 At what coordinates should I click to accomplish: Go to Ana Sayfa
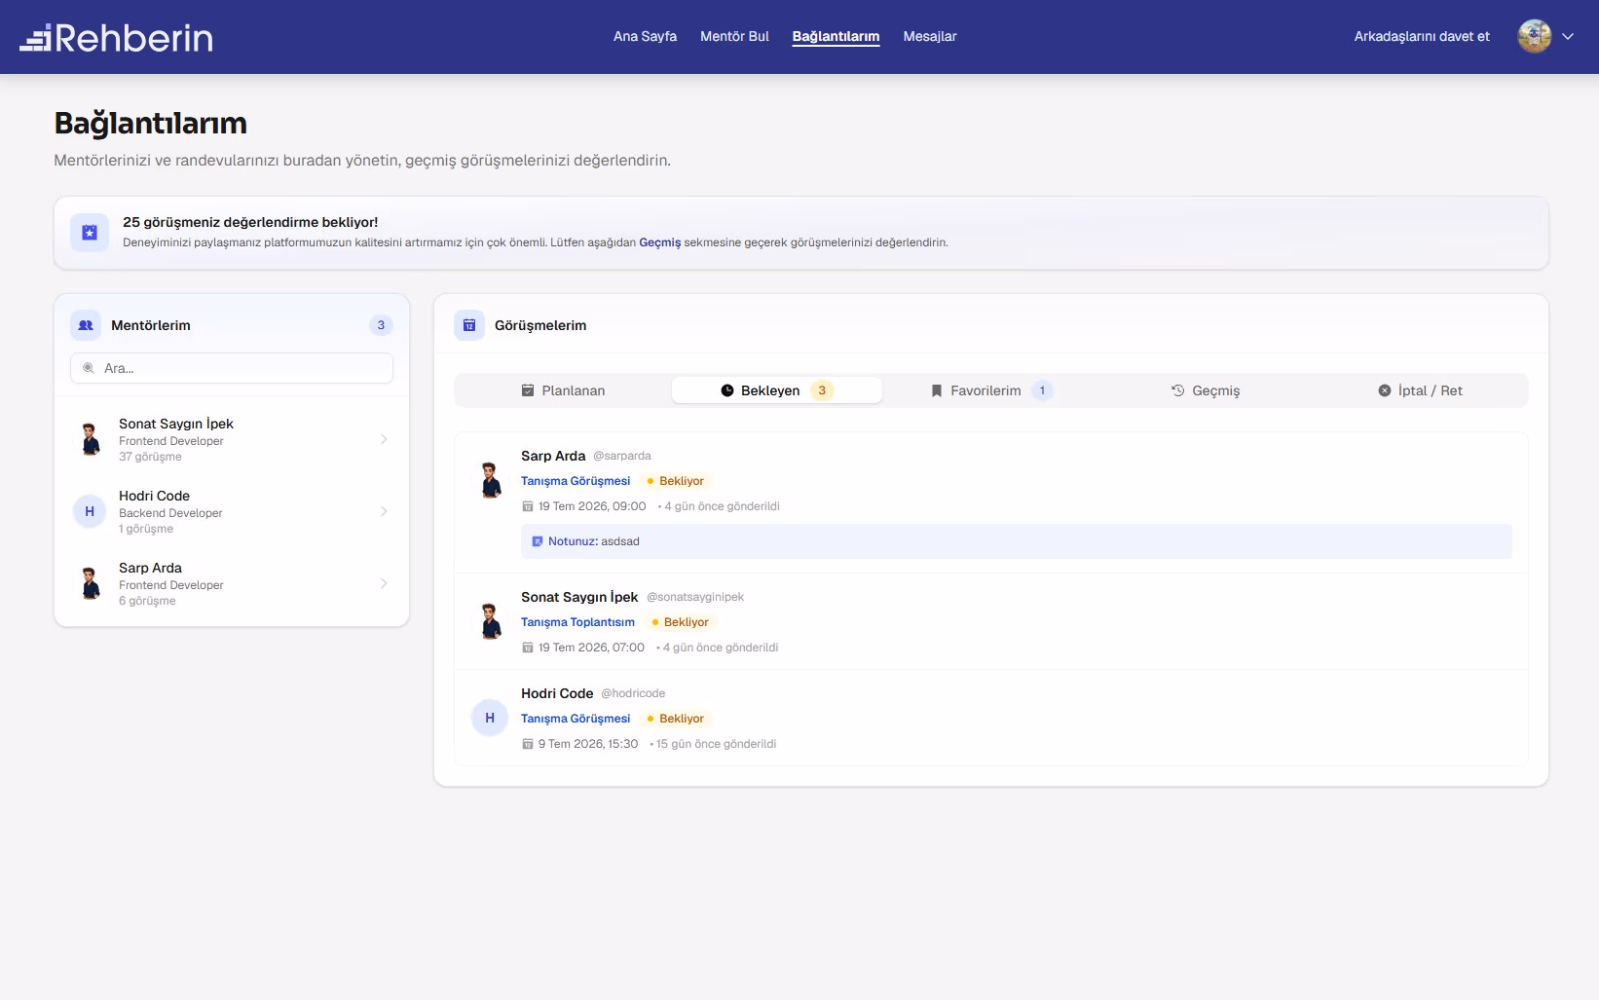pos(645,36)
